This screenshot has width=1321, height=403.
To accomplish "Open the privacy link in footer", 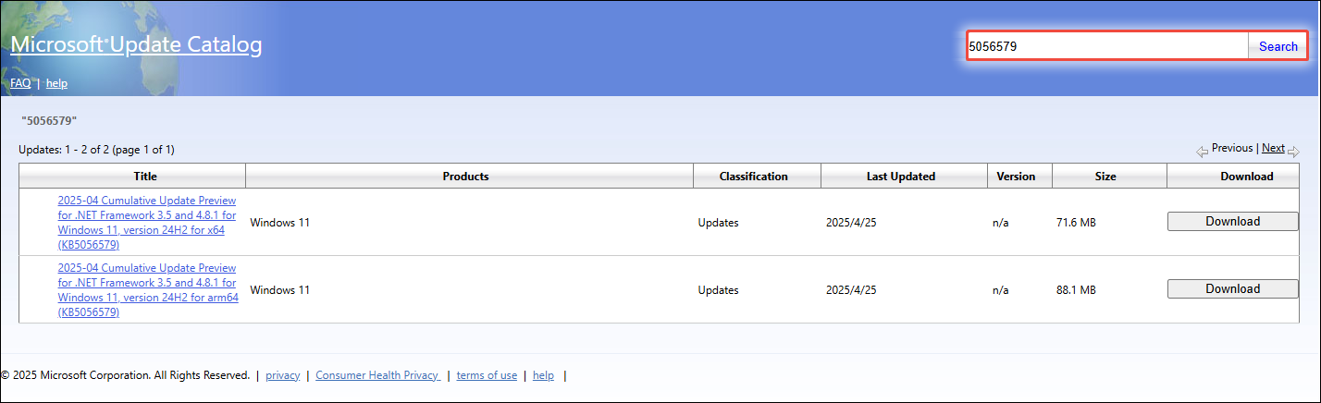I will coord(283,375).
